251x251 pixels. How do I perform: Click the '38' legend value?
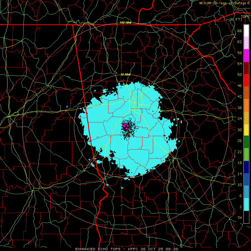click(240, 108)
